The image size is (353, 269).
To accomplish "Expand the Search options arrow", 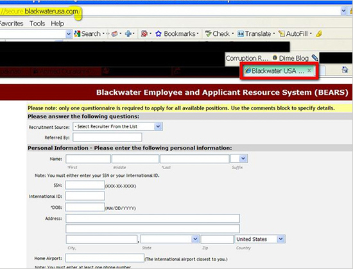I will pos(103,34).
